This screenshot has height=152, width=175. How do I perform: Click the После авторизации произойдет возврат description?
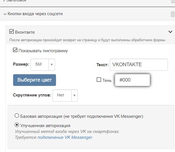[87, 40]
